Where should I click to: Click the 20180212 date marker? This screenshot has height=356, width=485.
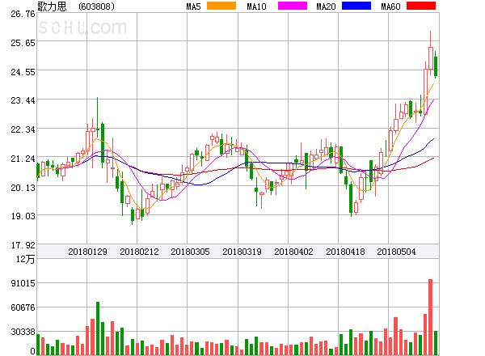[139, 252]
